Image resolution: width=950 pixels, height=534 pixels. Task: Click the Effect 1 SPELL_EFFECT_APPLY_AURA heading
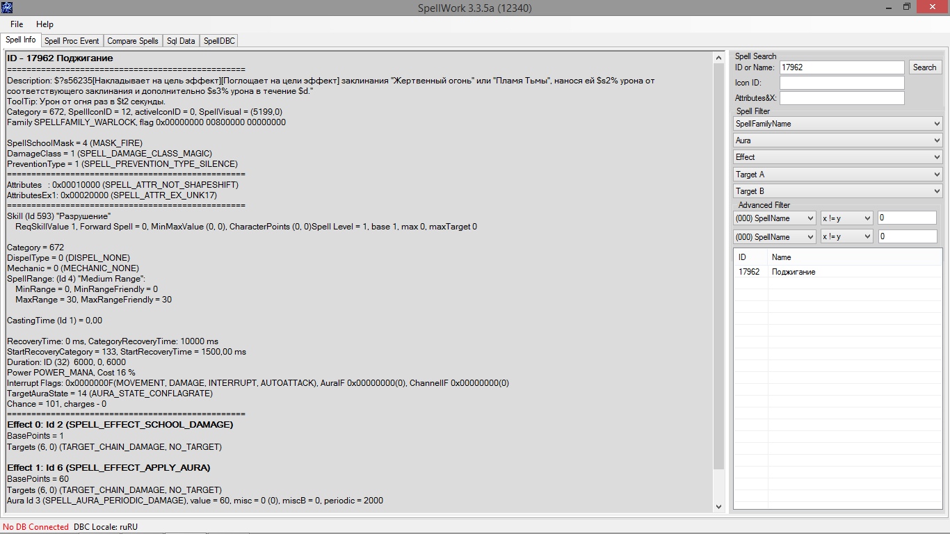108,468
